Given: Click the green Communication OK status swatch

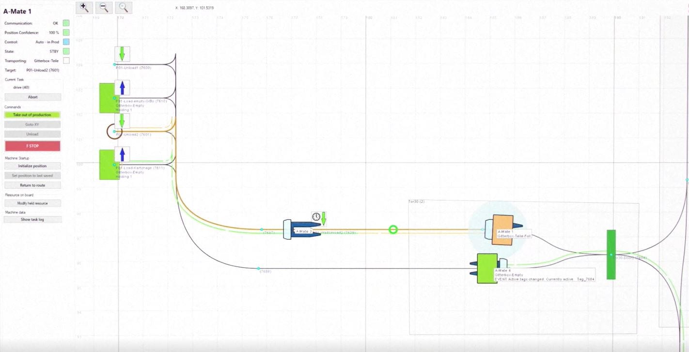Looking at the screenshot, I should (66, 23).
